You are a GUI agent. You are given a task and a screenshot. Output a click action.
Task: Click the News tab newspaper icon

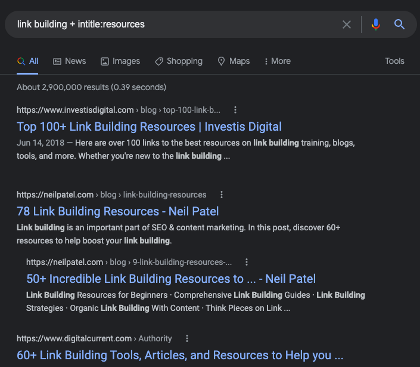pyautogui.click(x=57, y=61)
